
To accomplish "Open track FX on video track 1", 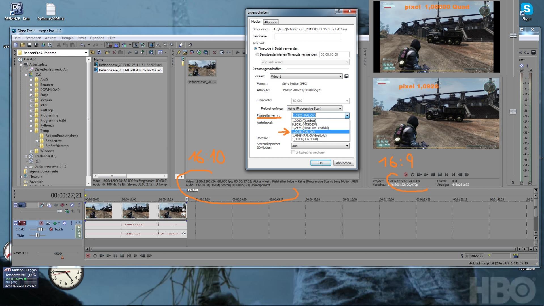I will (56, 205).
